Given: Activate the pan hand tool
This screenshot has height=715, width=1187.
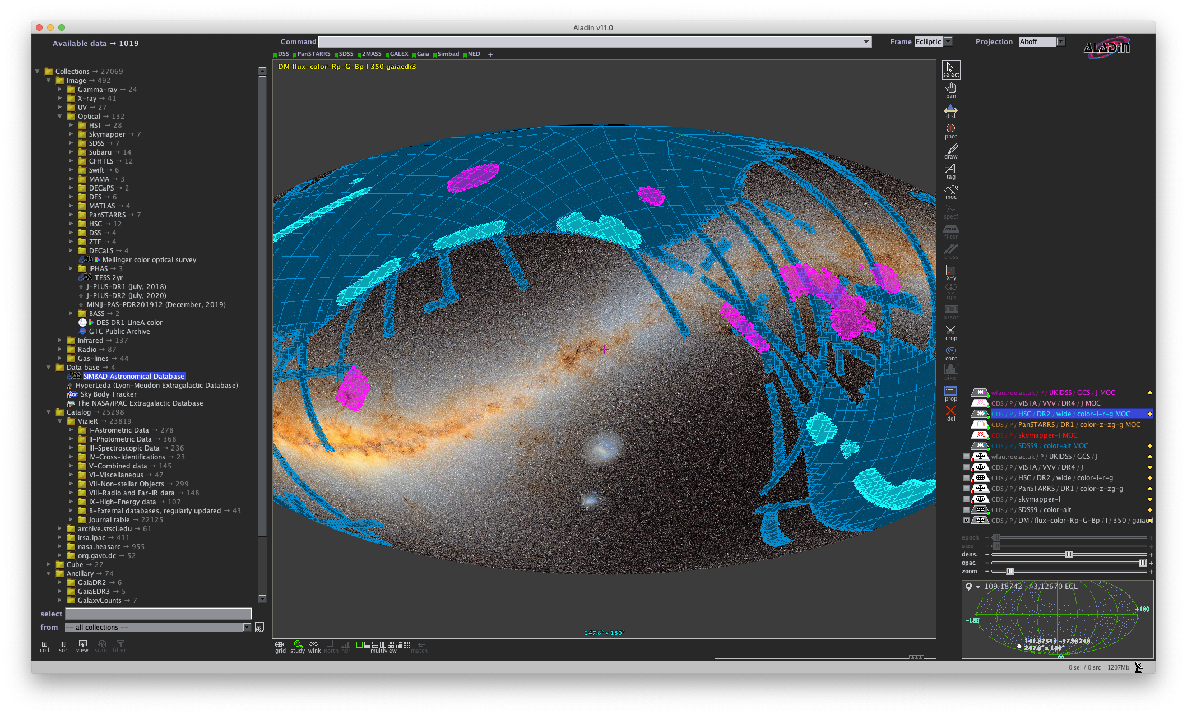Looking at the screenshot, I should tap(951, 90).
